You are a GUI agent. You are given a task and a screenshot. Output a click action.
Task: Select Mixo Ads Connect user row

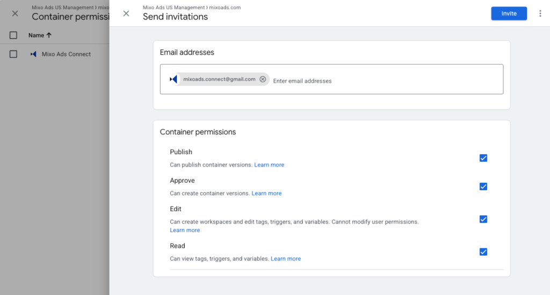66,54
